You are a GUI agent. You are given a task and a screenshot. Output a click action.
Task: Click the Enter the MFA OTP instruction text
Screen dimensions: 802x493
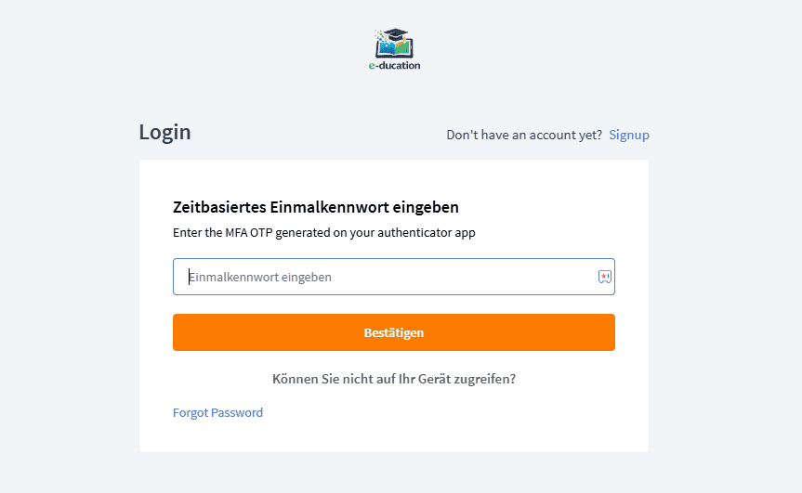point(324,233)
